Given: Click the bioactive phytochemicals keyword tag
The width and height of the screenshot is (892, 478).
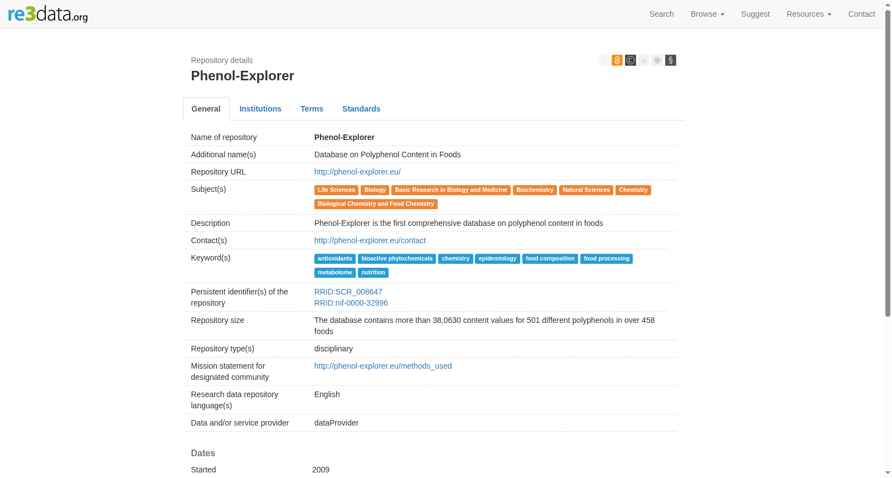Looking at the screenshot, I should (x=397, y=259).
